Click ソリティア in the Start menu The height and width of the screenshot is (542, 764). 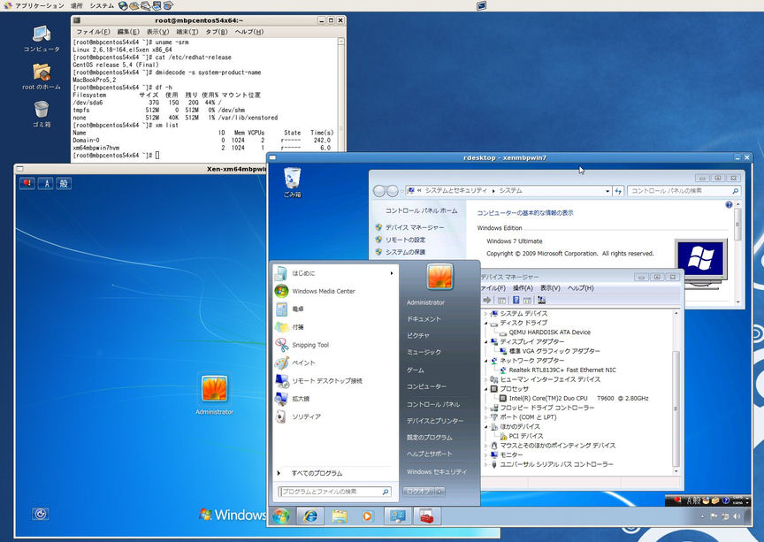(307, 416)
